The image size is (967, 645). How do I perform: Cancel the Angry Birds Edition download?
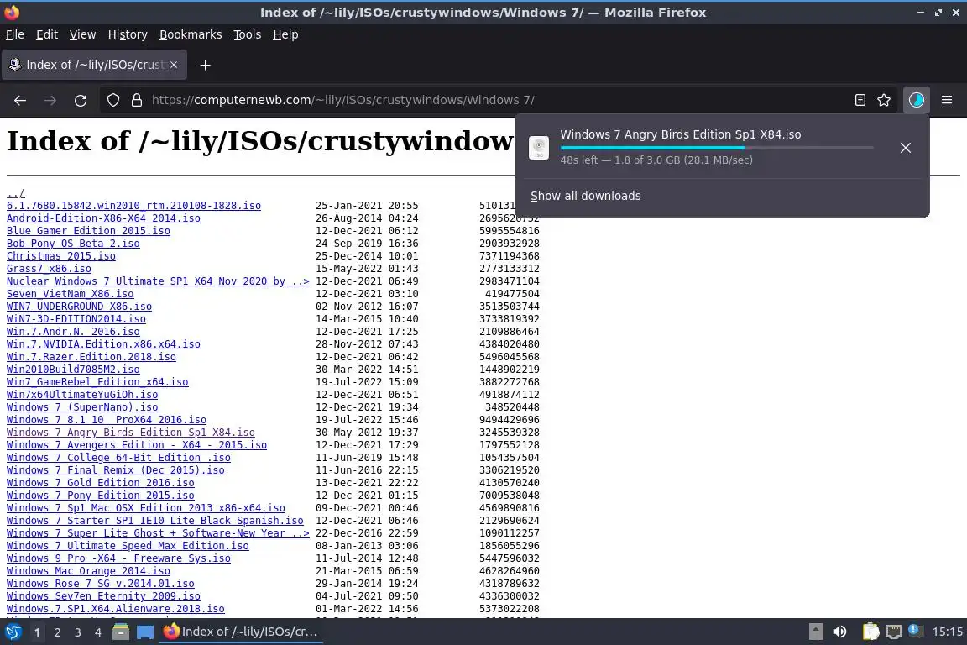pyautogui.click(x=906, y=148)
